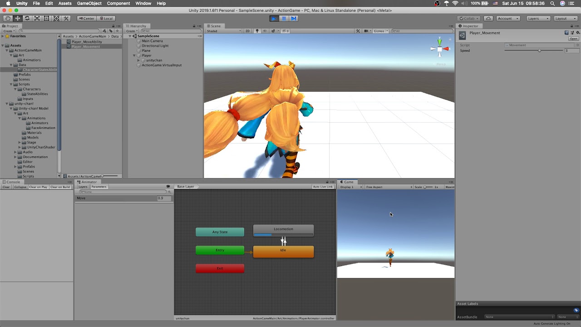Toggle pivot mode Center button

86,19
